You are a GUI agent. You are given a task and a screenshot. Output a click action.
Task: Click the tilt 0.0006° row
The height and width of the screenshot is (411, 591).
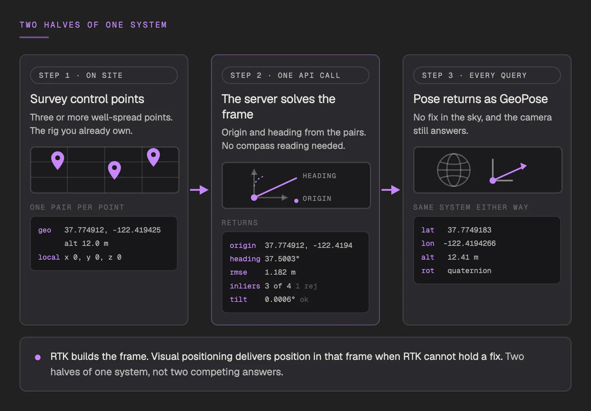point(269,299)
